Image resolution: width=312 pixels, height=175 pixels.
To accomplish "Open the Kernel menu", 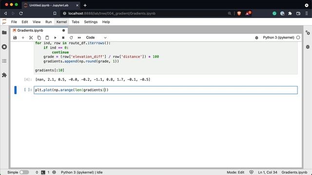I will tap(61, 22).
